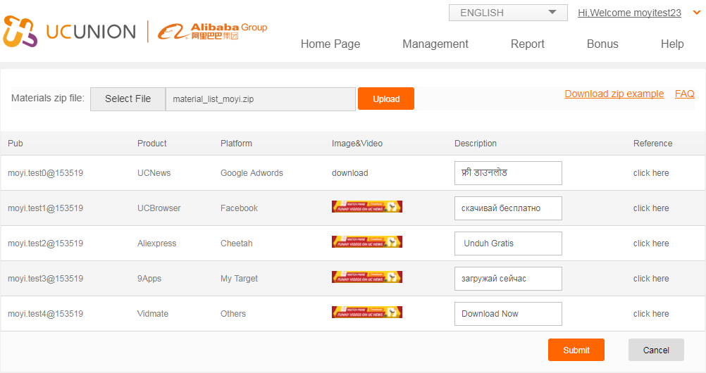Open banner thumbnail in the 9Apps row
The image size is (706, 373).
367,277
